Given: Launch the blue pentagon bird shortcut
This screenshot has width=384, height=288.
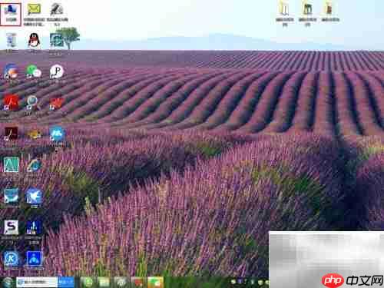Looking at the screenshot, I should [34, 197].
